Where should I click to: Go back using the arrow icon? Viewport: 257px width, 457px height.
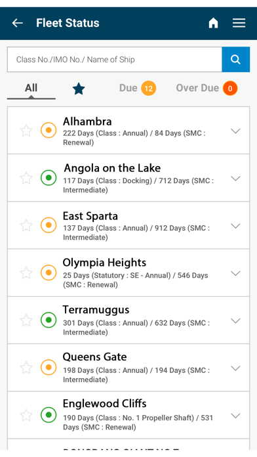tap(18, 23)
